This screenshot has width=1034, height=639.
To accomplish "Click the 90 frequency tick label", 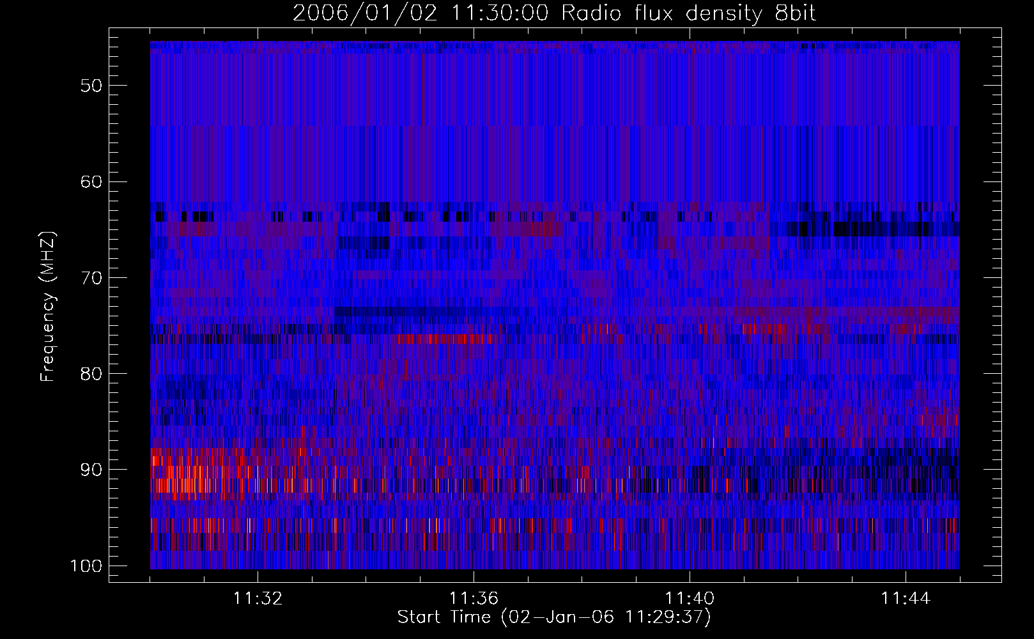I will 91,470.
